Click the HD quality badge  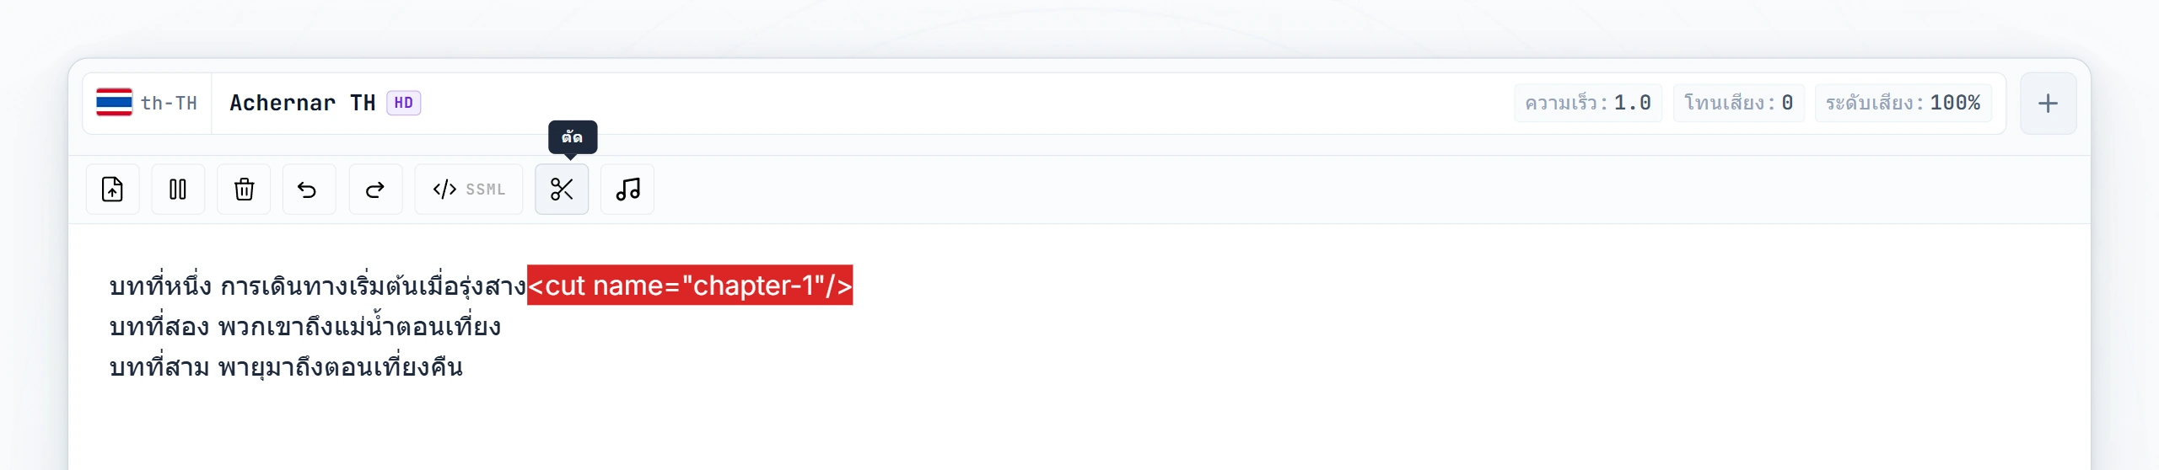pos(404,103)
